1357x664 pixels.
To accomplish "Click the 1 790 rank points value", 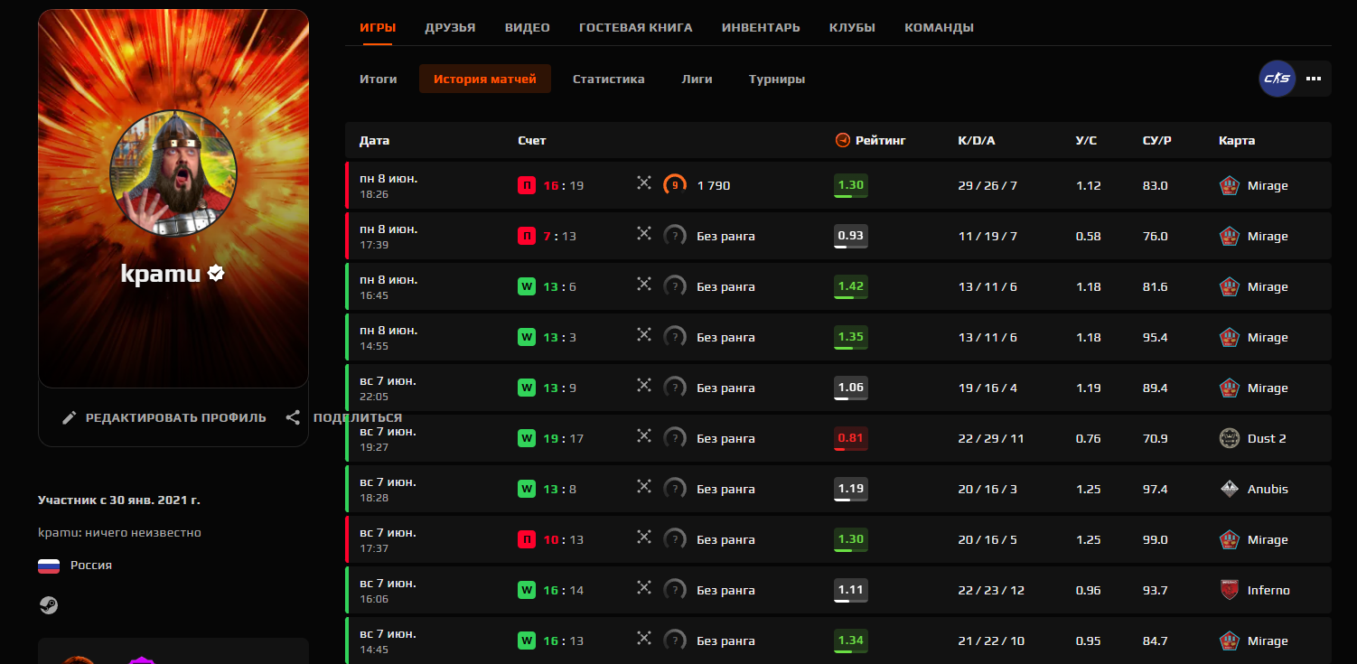I will 714,185.
